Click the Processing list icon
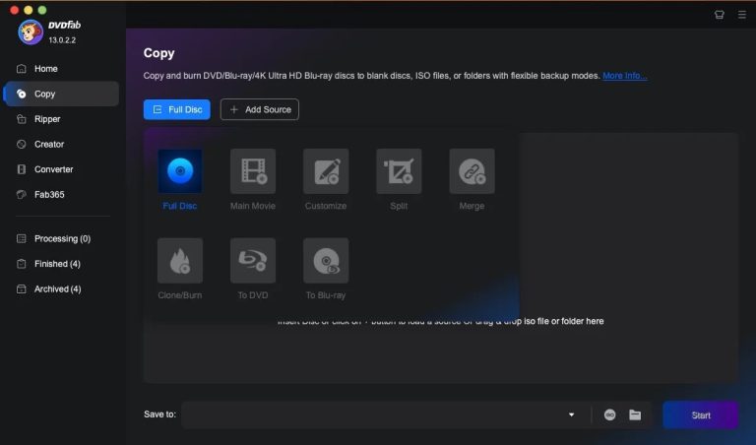 click(22, 238)
